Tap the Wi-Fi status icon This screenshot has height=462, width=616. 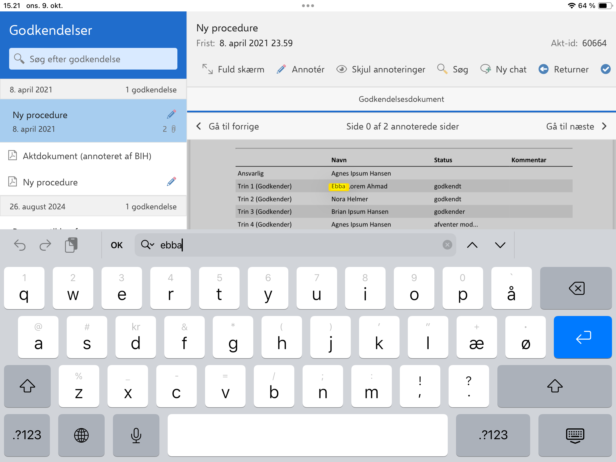572,6
